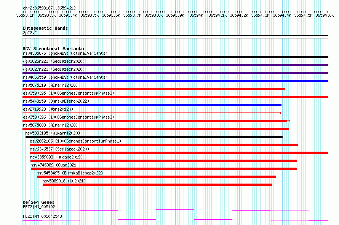Viewport: 339px width, 225px height.
Task: Open the FEZ2|NM_001042548 gene label
Action: (x=42, y=216)
